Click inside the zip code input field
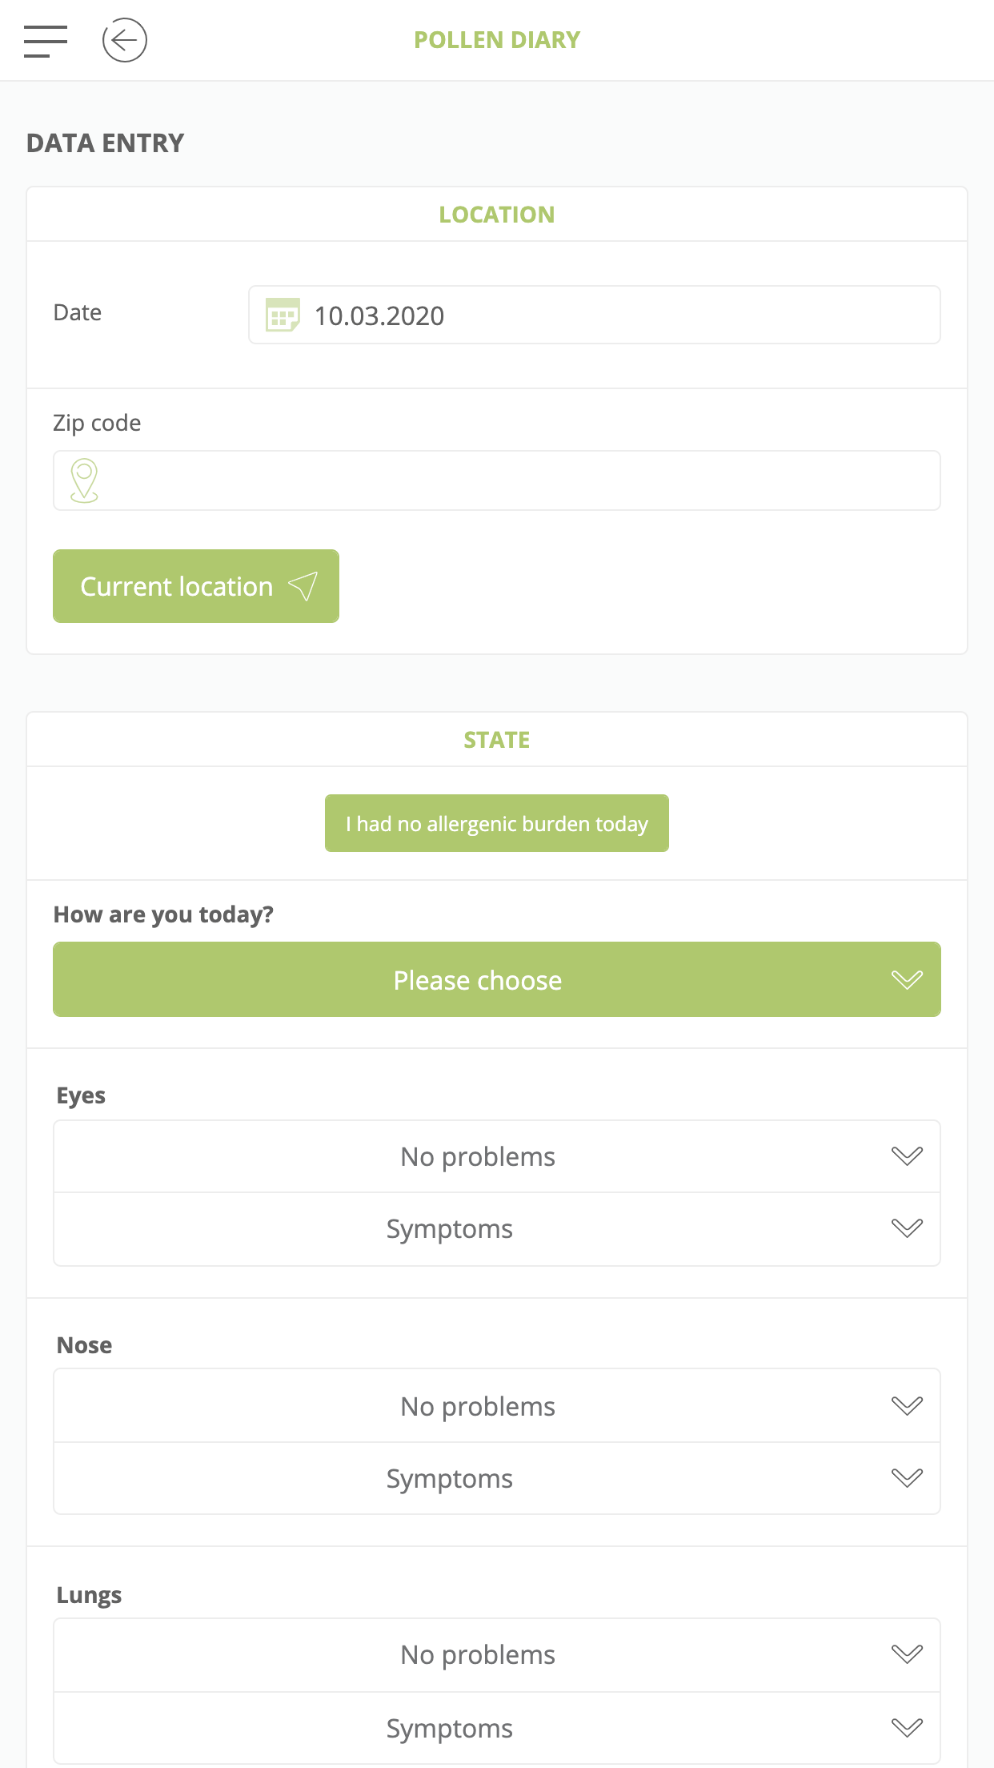The width and height of the screenshot is (994, 1768). click(496, 480)
